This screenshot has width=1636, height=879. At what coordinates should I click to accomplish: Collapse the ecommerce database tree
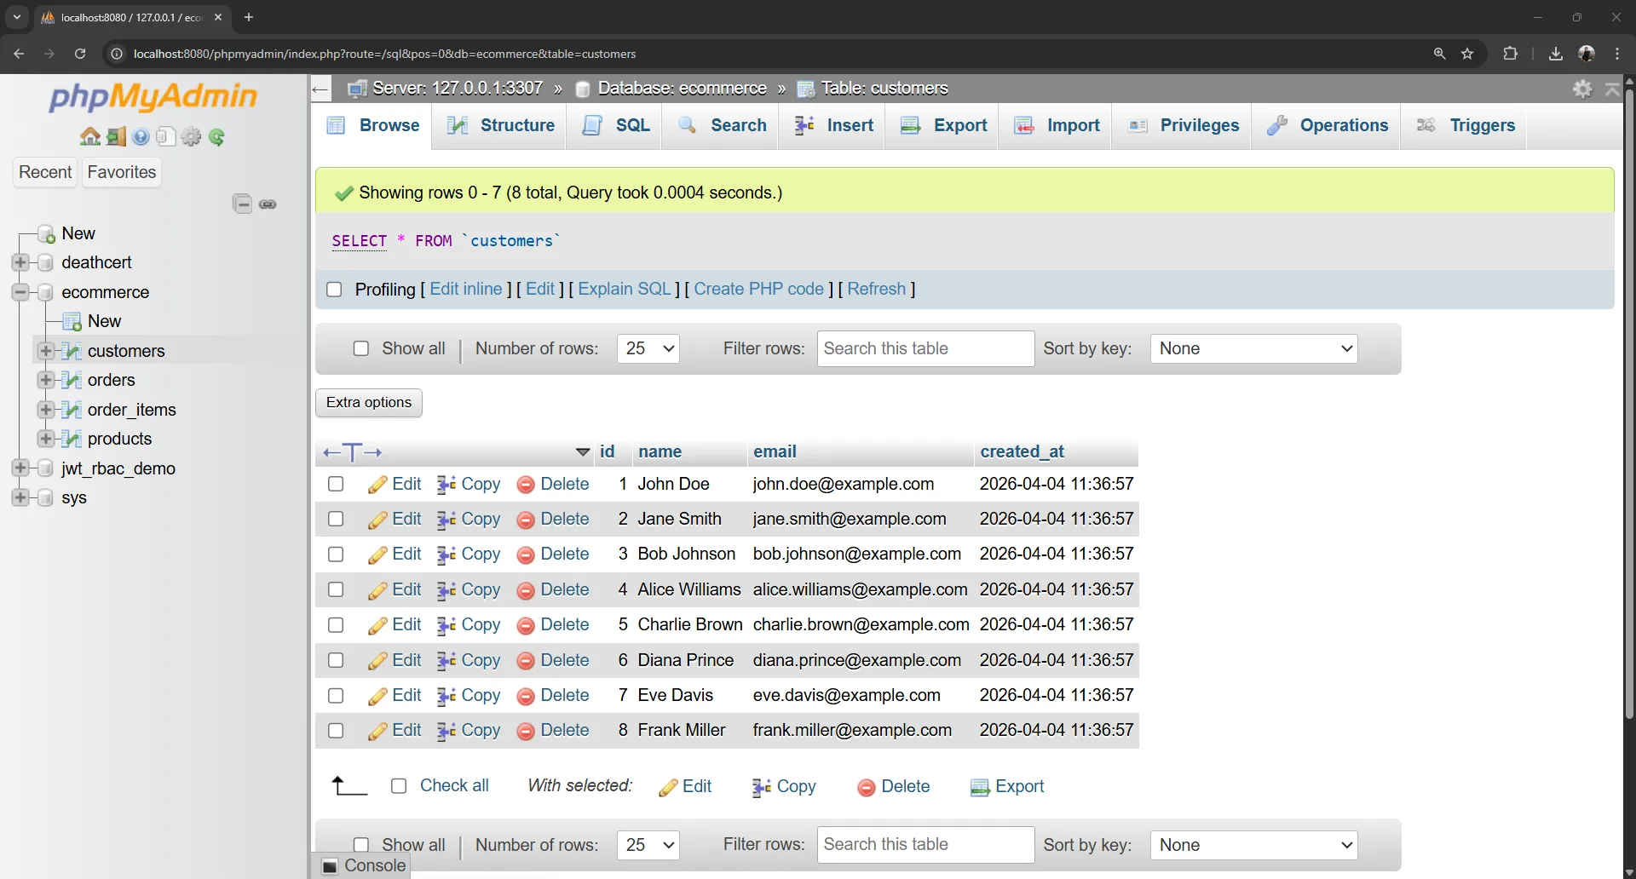[19, 291]
